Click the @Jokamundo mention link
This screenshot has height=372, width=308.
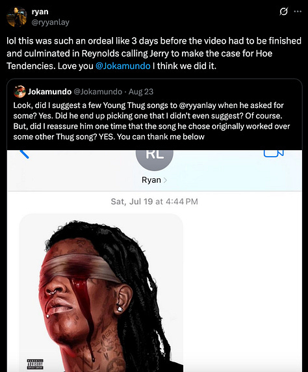pos(123,66)
